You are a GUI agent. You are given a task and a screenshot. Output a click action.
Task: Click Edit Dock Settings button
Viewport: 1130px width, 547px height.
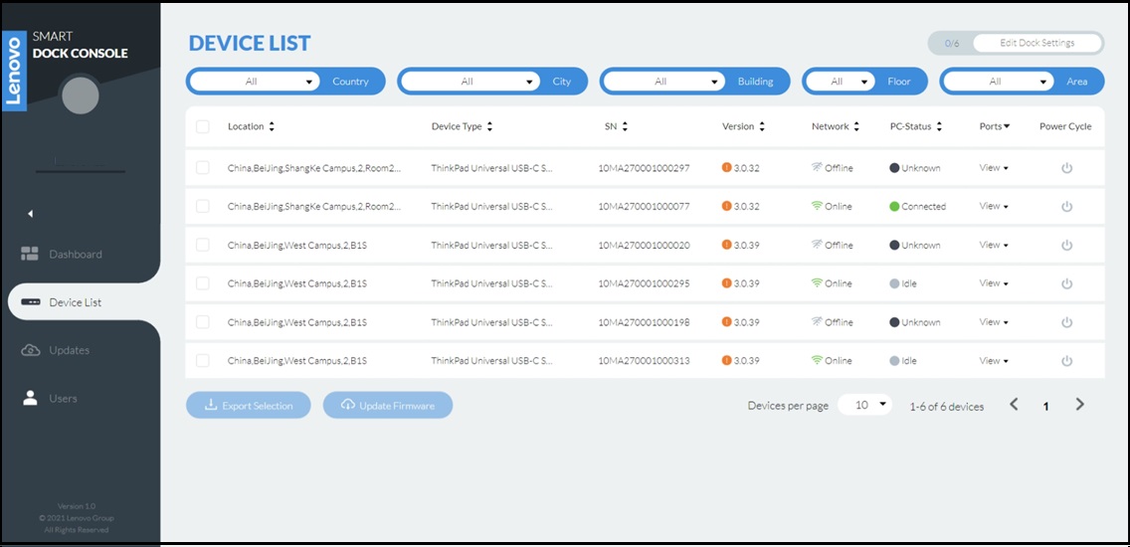point(1036,43)
